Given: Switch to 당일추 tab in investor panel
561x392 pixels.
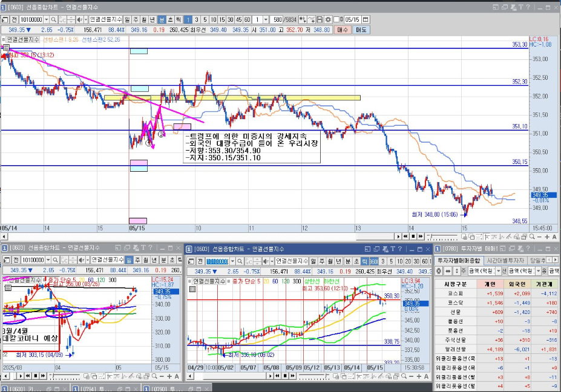Looking at the screenshot, I should pos(537,260).
